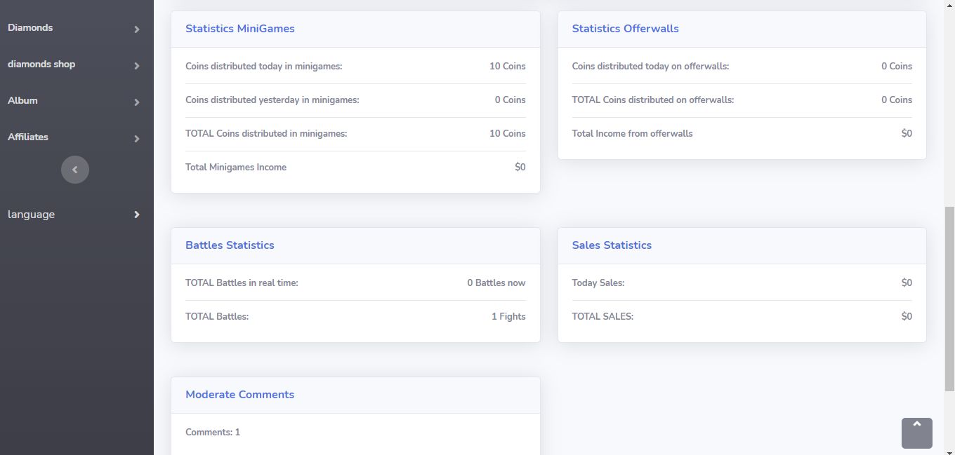
Task: Click the arrow beside Affiliates
Action: [x=137, y=139]
